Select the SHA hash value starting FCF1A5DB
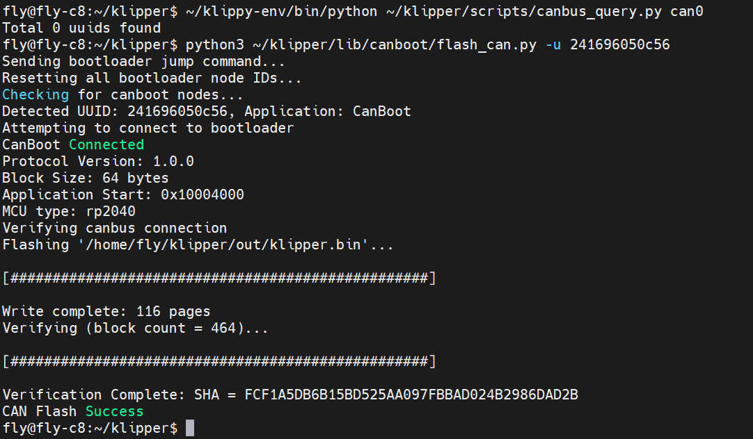The image size is (753, 439). 411,395
